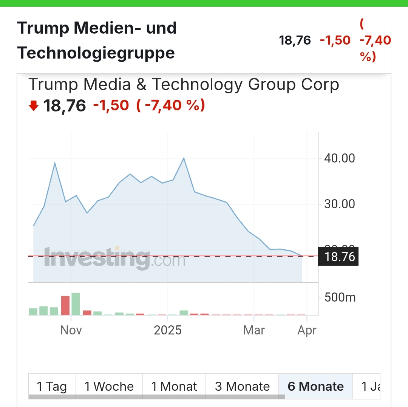This screenshot has height=407, width=408.
Task: Click the red down arrow beside 18,76
Action: [x=34, y=106]
